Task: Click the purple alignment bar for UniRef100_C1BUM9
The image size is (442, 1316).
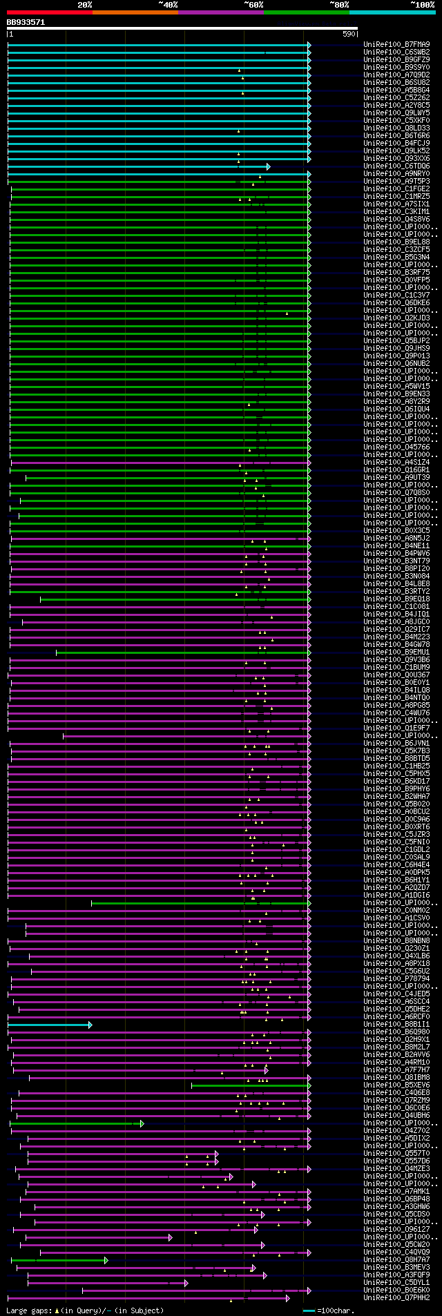Action: tap(160, 668)
